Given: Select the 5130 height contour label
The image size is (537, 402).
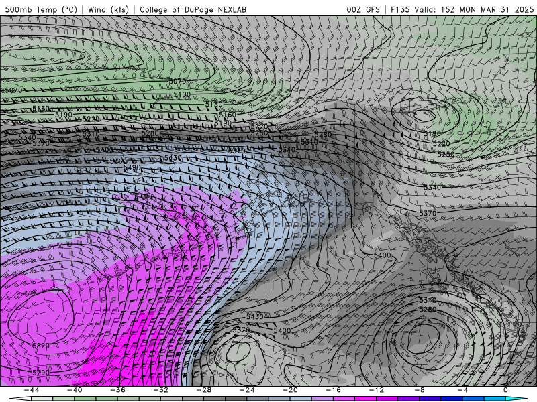Looking at the screenshot, I should coord(213,104).
